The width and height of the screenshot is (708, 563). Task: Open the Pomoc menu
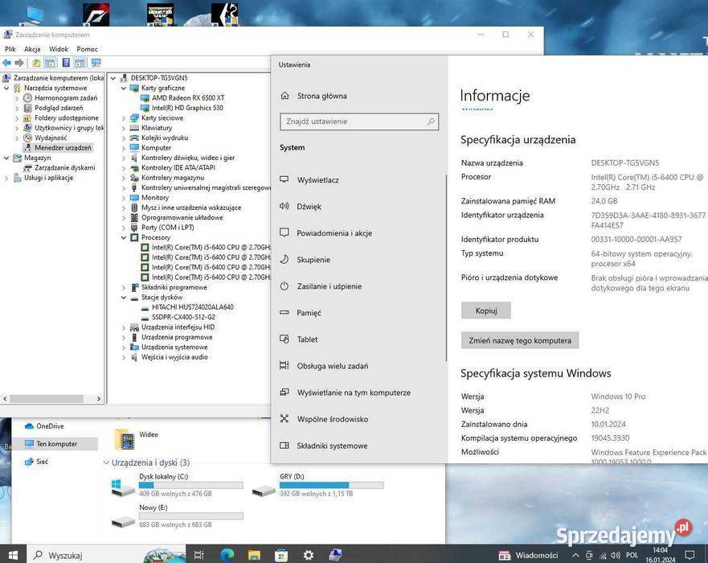[87, 49]
